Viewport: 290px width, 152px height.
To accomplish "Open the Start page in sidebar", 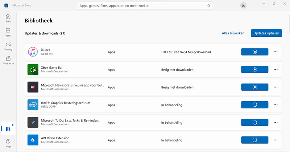I will coord(8,18).
